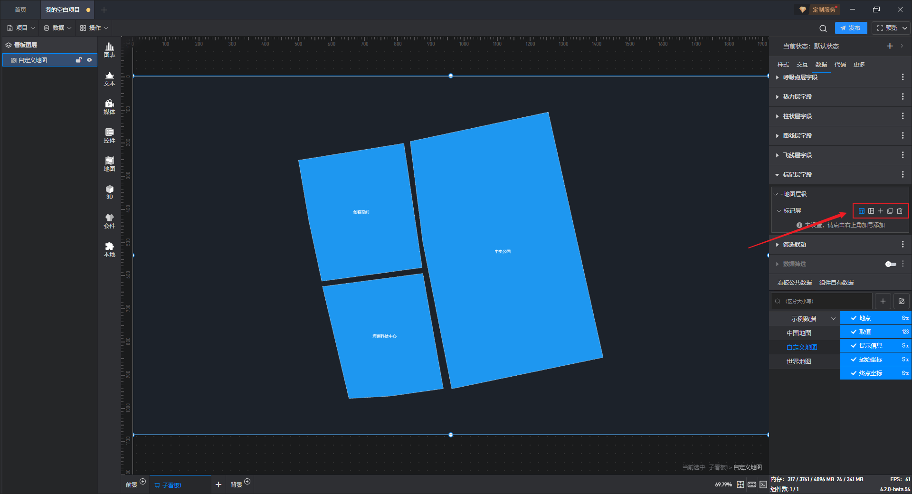Click the fit-to-screen icon in status bar
Viewport: 912px width, 494px height.
click(x=741, y=484)
